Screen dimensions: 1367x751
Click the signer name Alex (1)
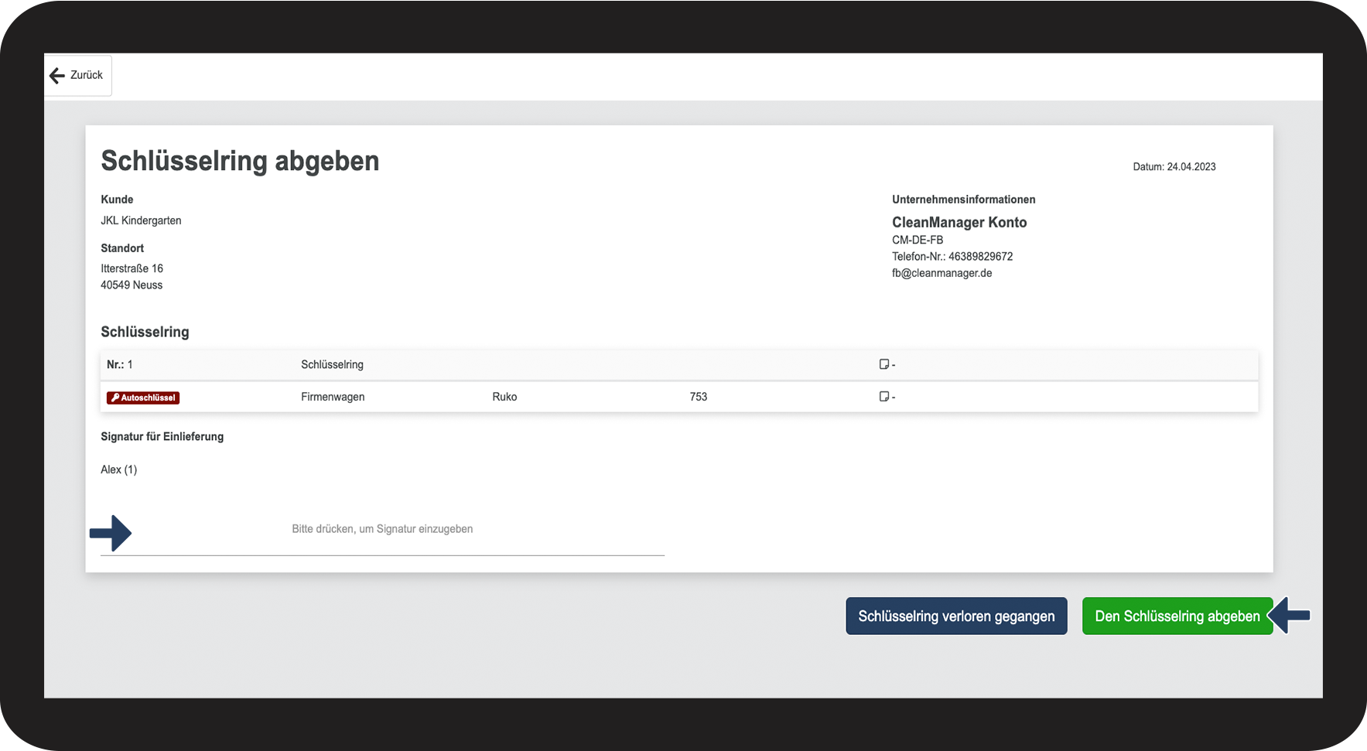[118, 469]
